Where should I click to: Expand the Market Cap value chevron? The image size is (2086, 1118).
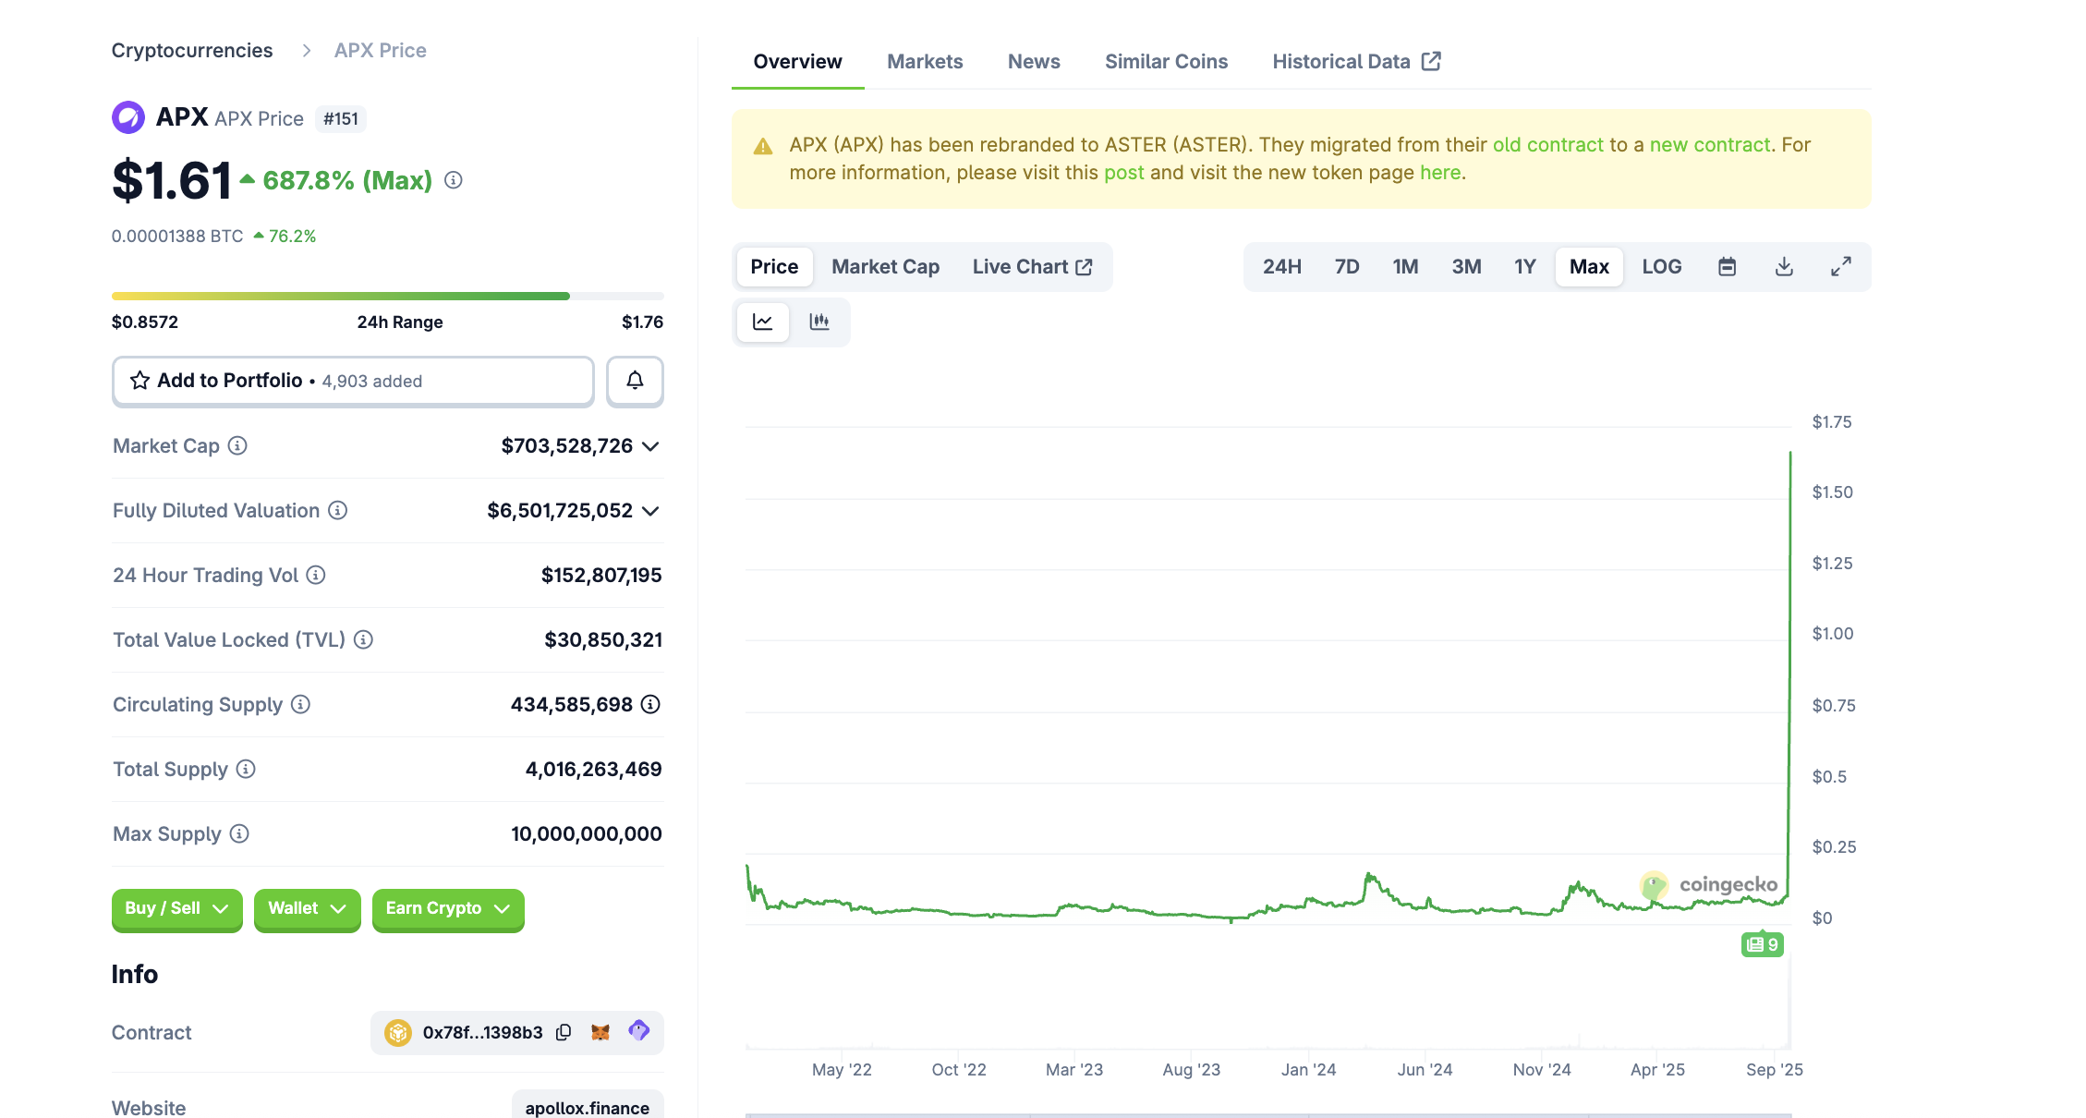tap(650, 446)
